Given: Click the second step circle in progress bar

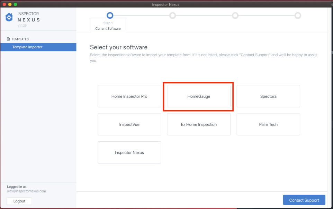Looking at the screenshot, I should 172,16.
